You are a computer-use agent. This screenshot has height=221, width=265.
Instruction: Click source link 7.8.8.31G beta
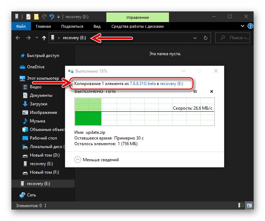[143, 84]
